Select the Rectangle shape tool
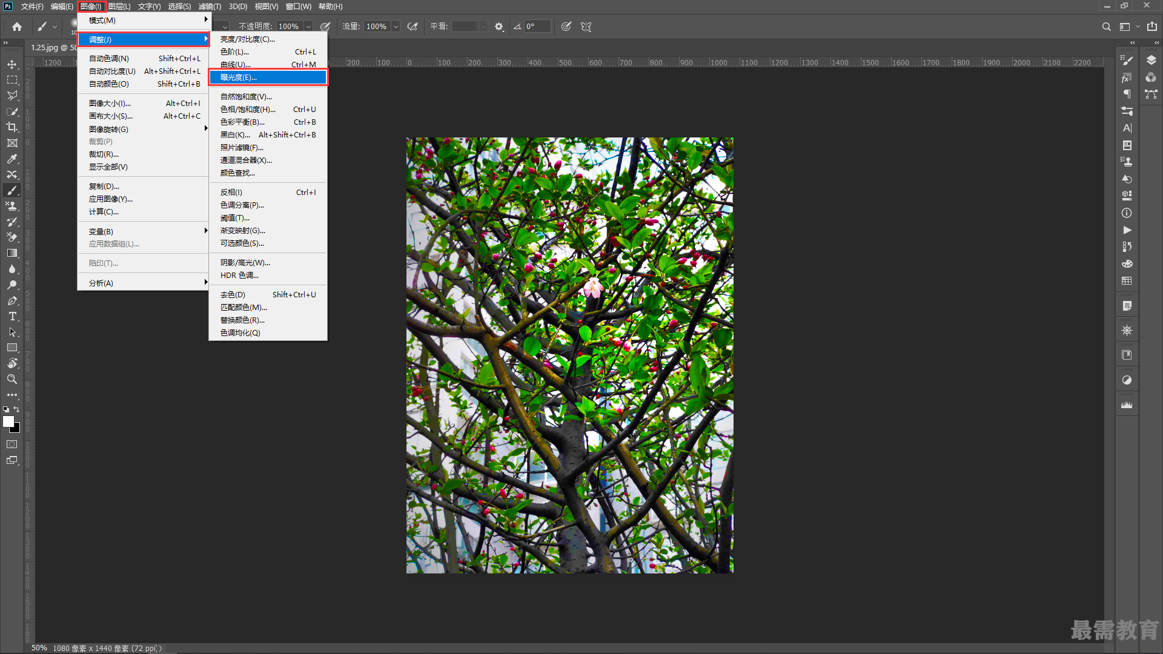1163x654 pixels. tap(12, 348)
